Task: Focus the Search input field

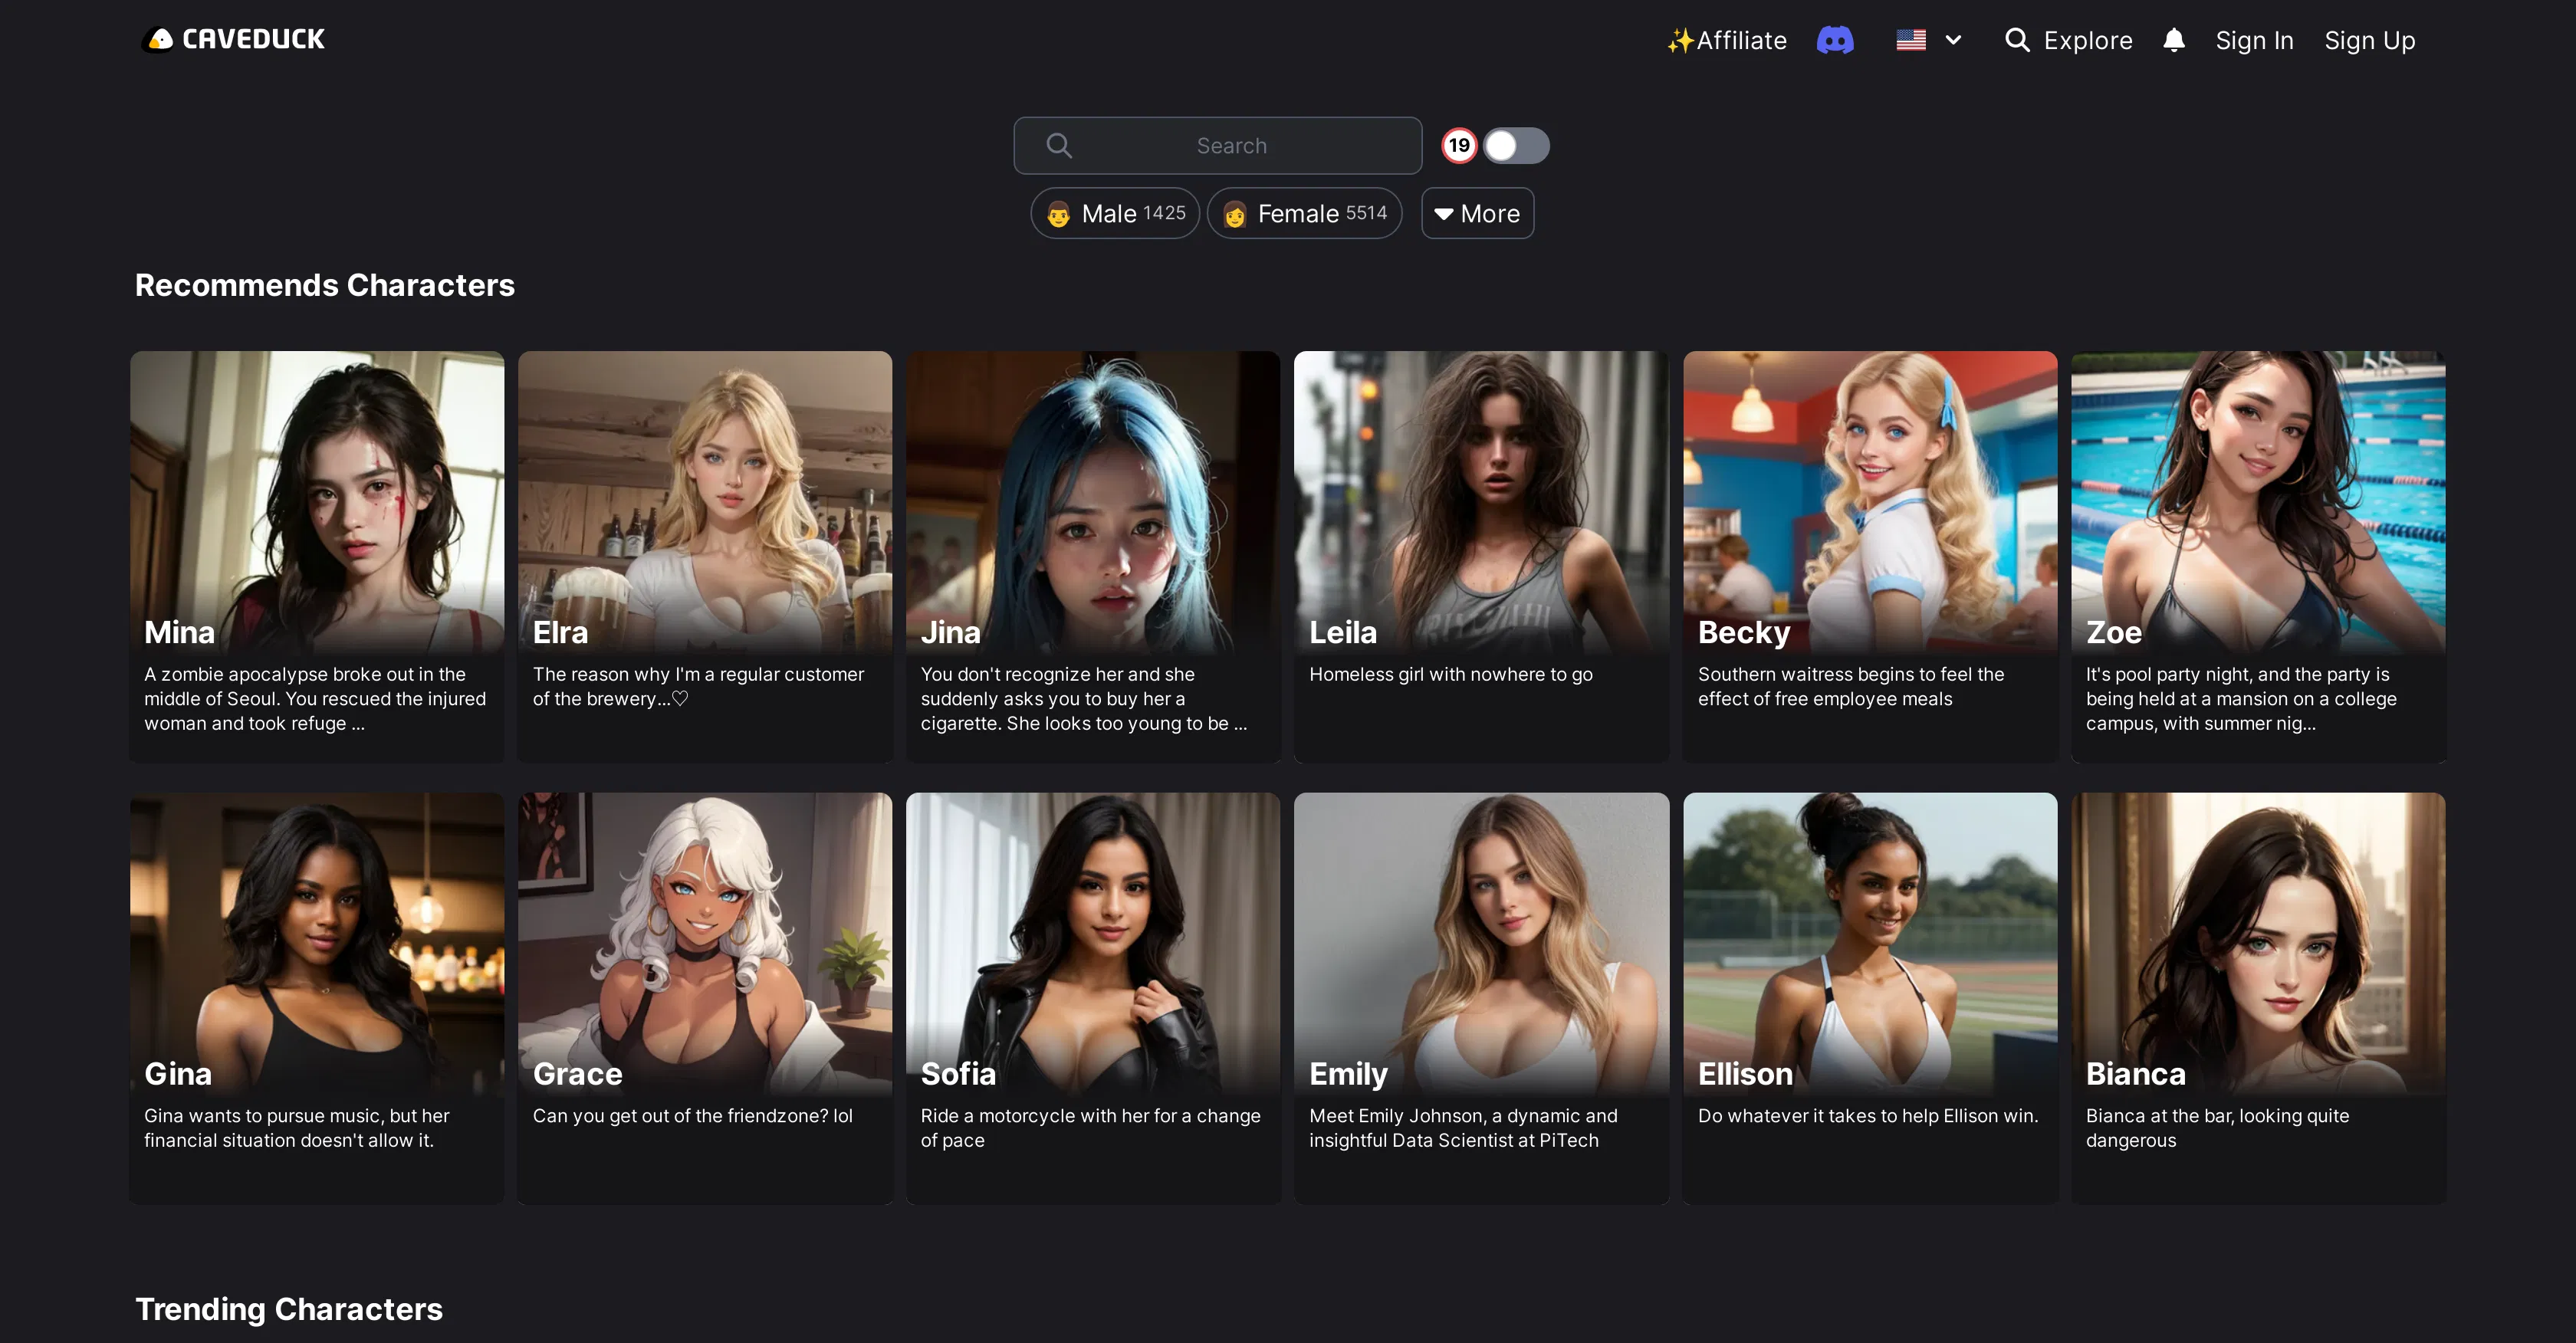Action: [1231, 146]
